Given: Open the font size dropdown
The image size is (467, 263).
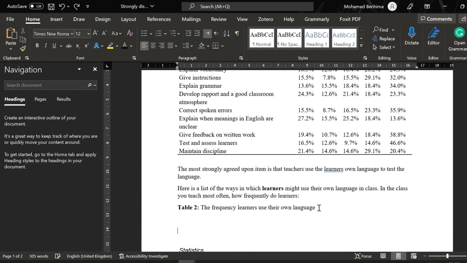Looking at the screenshot, I should point(88,34).
